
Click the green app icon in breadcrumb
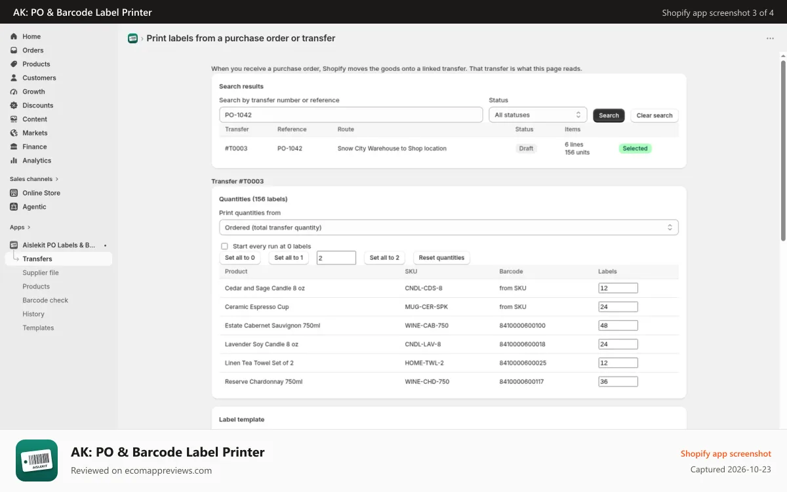pyautogui.click(x=132, y=38)
